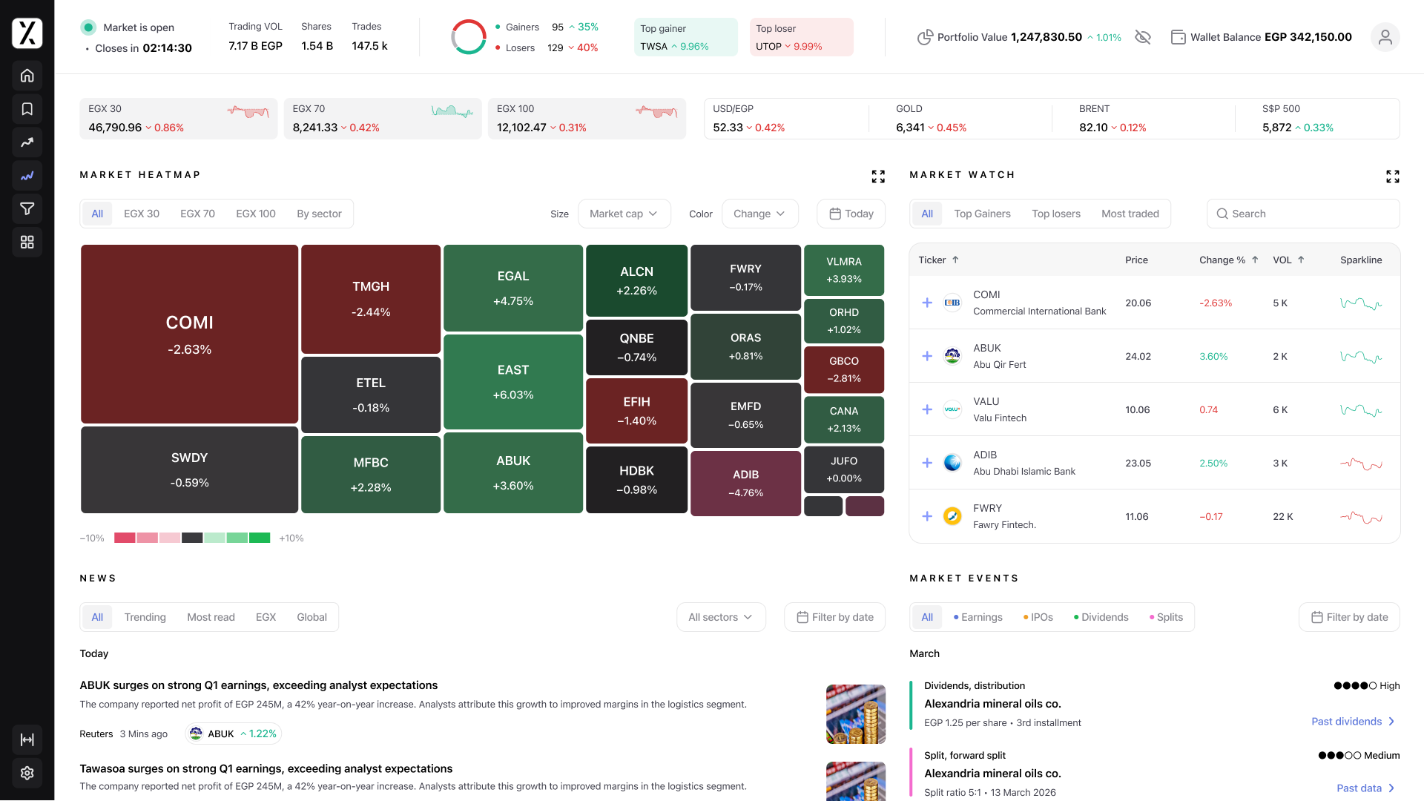
Task: Open the Change color dropdown
Action: click(759, 214)
